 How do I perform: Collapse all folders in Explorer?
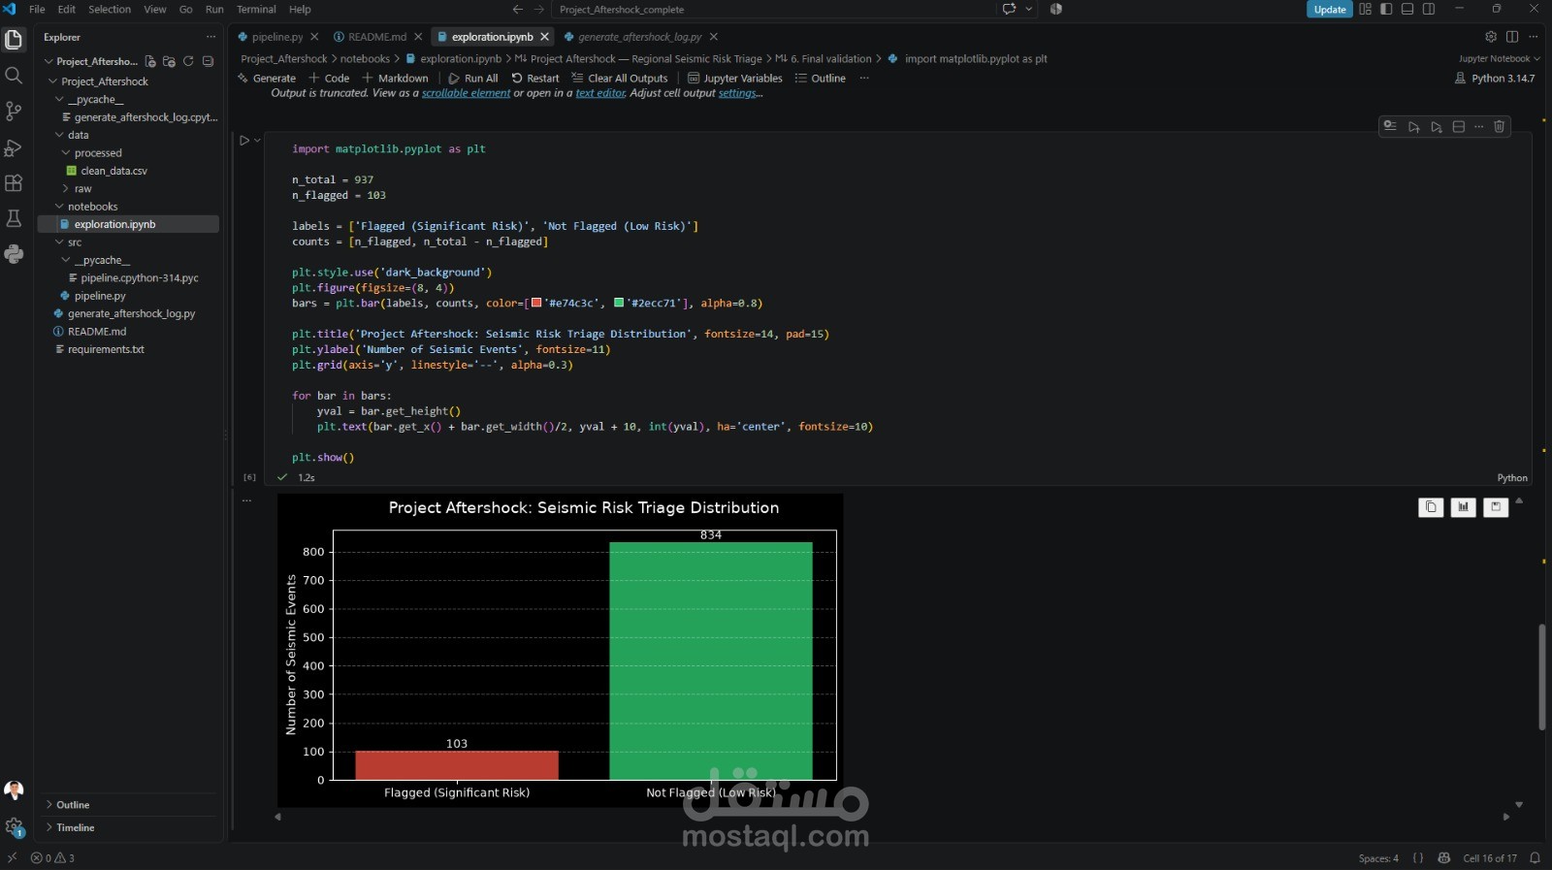click(208, 61)
